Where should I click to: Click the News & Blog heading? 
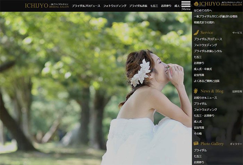[212, 91]
